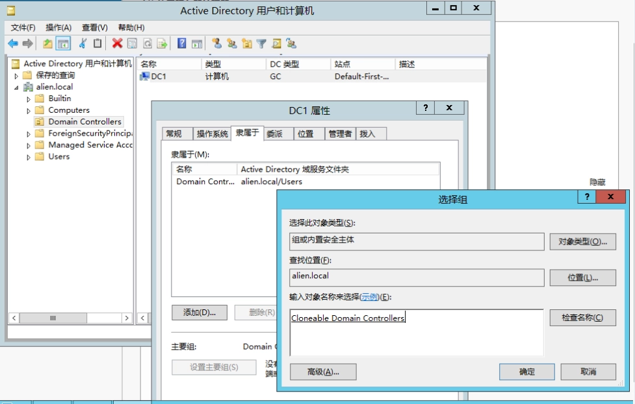Click the Cut scissors toolbar icon
The width and height of the screenshot is (635, 404).
tap(83, 43)
